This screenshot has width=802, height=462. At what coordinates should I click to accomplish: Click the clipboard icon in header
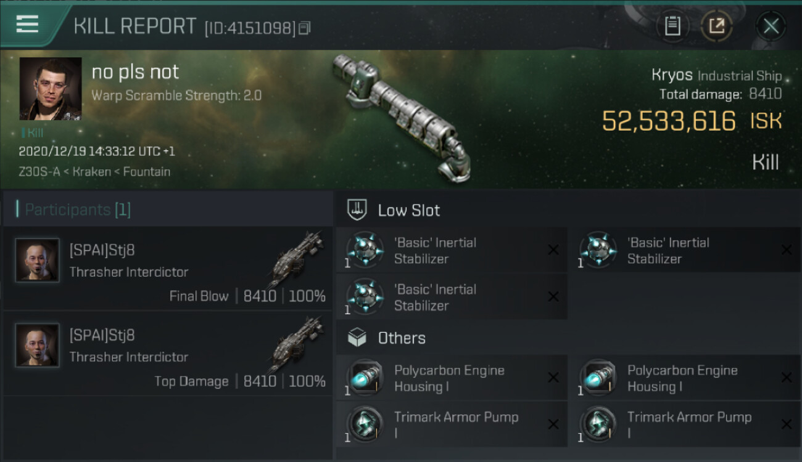click(x=672, y=26)
